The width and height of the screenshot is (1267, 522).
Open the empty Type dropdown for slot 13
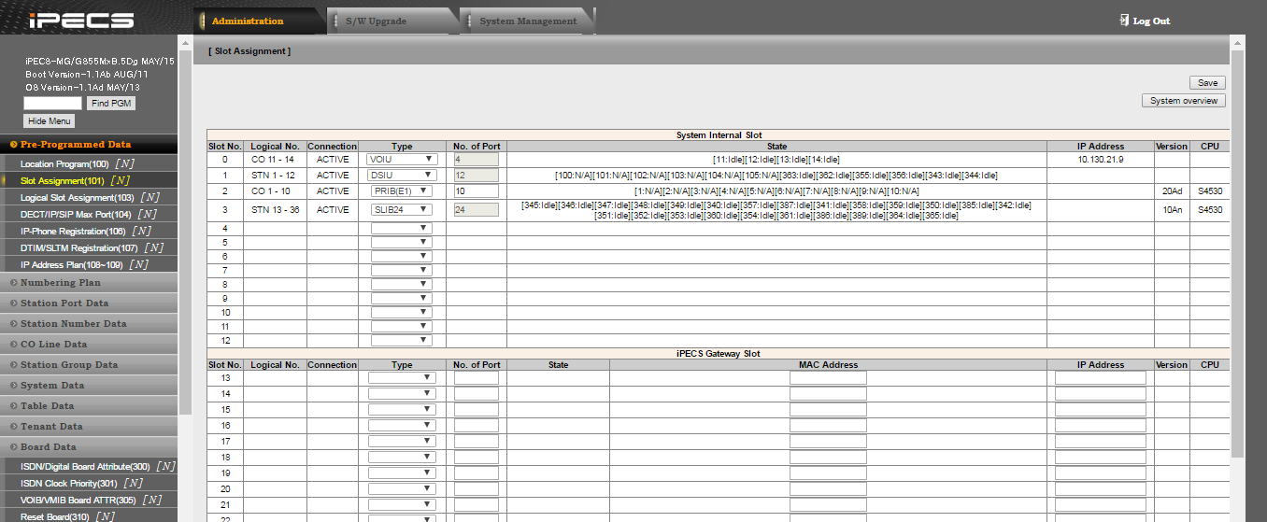pyautogui.click(x=402, y=378)
